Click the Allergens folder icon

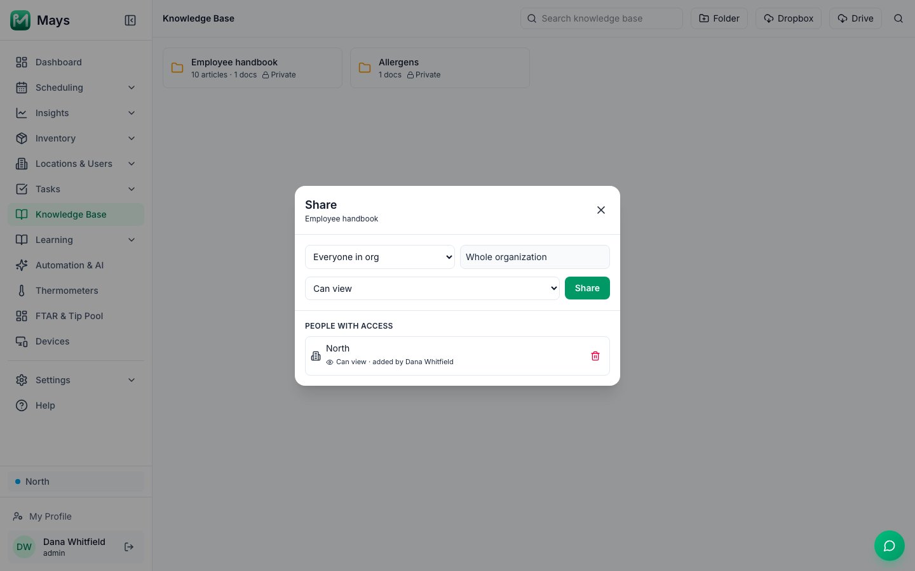(x=365, y=68)
